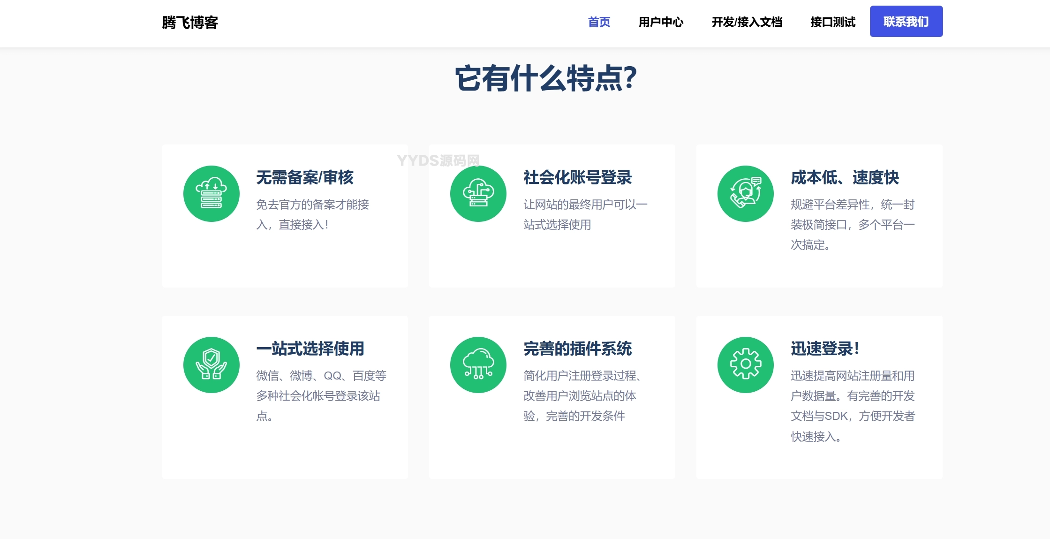Click the shield in hands icon
Viewport: 1050px width, 539px height.
(211, 365)
